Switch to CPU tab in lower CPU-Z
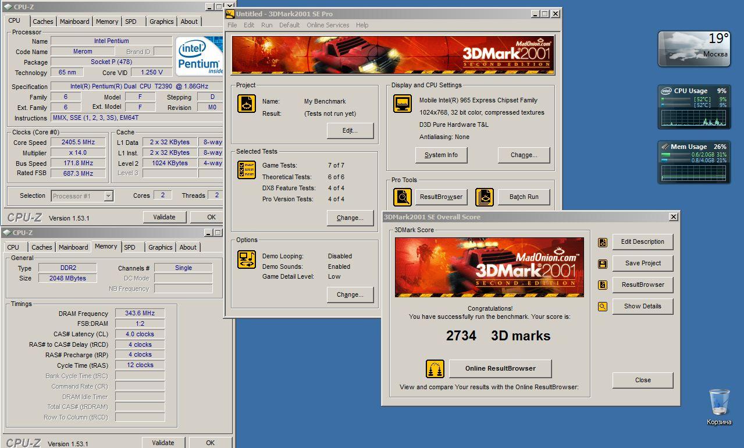 (x=13, y=247)
